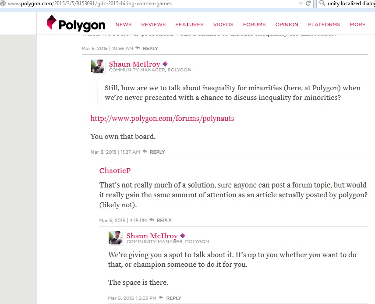Click reply arrow icon next to 4:15 PM
This screenshot has width=375, height=304.
[152, 220]
